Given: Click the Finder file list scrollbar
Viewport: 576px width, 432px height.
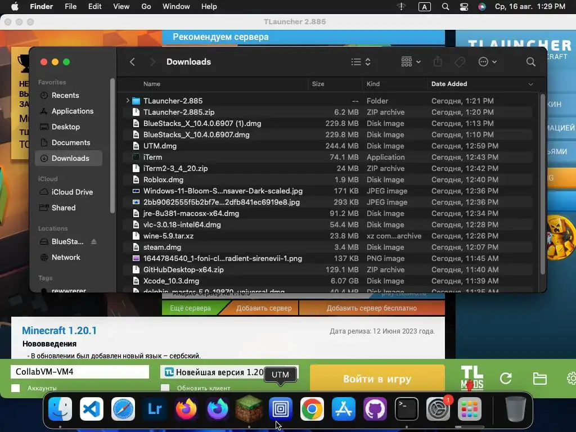Looking at the screenshot, I should (543, 184).
